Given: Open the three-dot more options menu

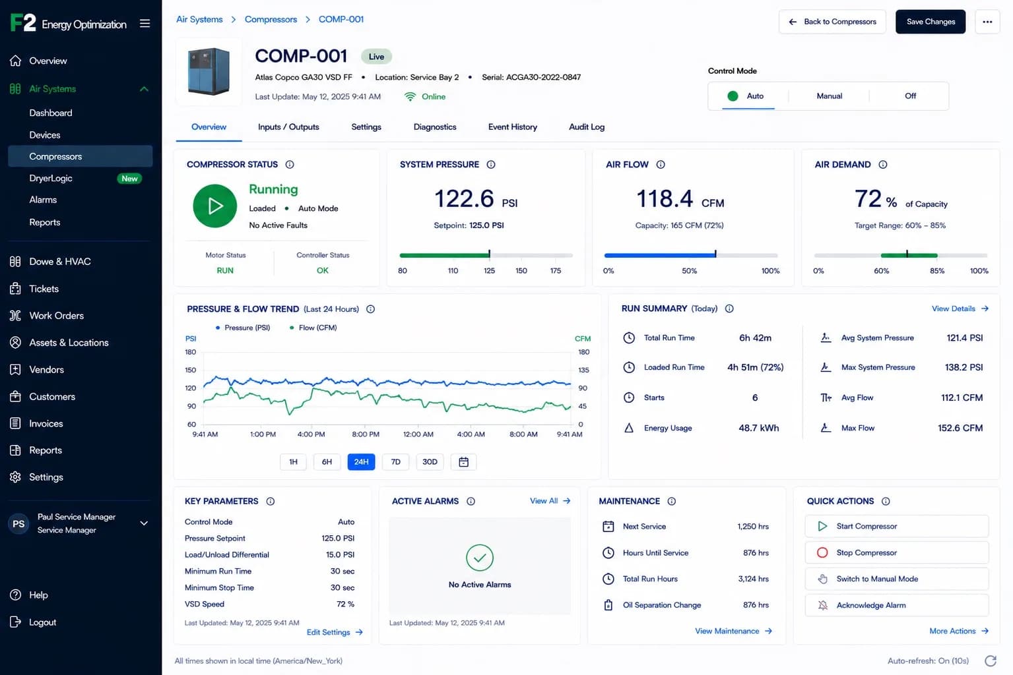Looking at the screenshot, I should [x=987, y=22].
